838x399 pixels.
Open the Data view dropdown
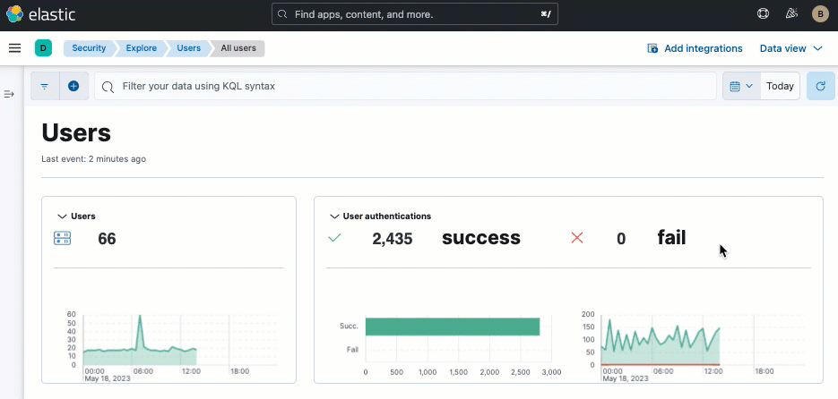pyautogui.click(x=790, y=48)
